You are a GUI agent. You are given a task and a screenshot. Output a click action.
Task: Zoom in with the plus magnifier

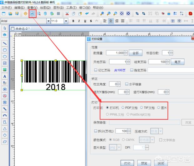pyautogui.click(x=102, y=13)
